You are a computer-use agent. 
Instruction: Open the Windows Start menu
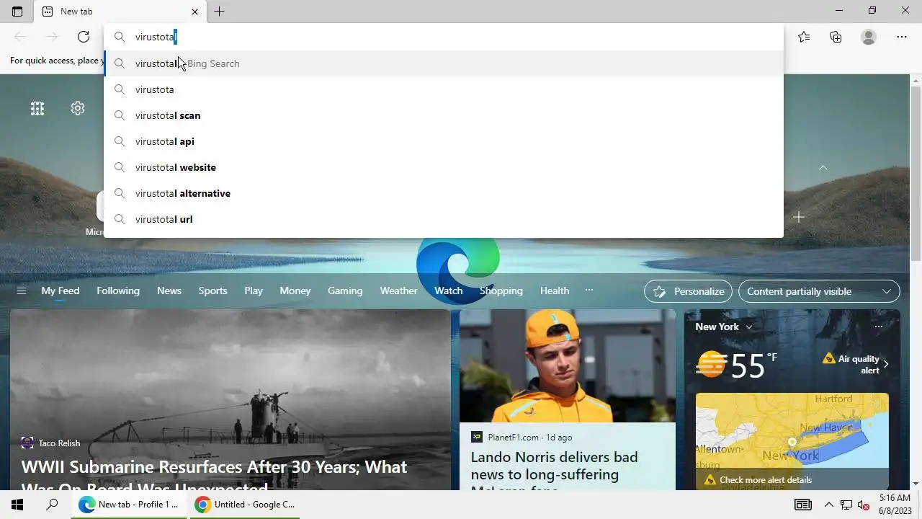[17, 505]
